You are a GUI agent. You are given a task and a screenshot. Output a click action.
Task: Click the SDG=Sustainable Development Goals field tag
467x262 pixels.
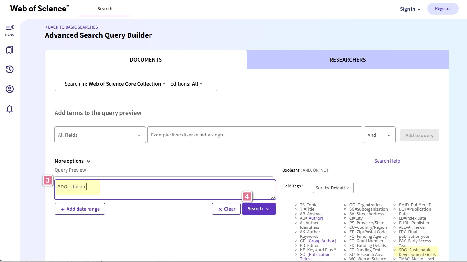click(x=417, y=252)
